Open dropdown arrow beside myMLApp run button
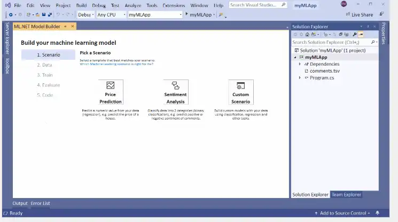This screenshot has width=398, height=222. click(214, 15)
